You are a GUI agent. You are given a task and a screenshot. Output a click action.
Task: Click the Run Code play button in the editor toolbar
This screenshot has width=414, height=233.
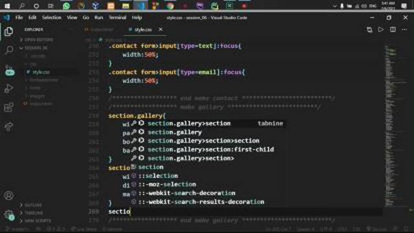[381, 29]
